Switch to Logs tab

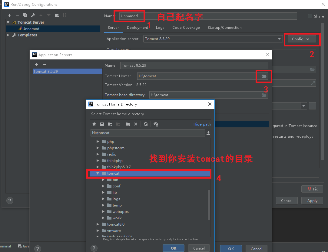[160, 28]
